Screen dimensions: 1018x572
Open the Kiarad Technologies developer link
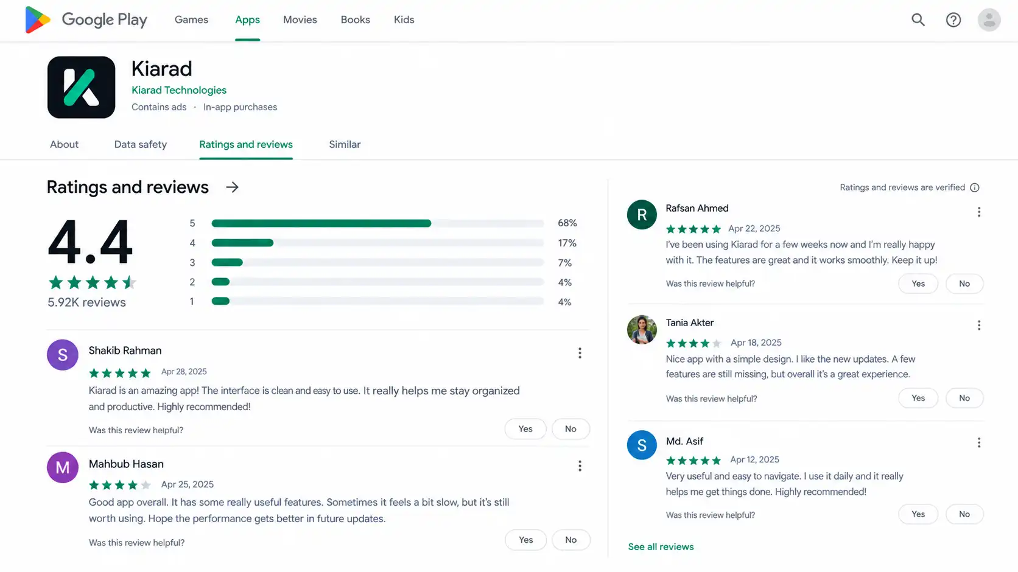pyautogui.click(x=179, y=90)
